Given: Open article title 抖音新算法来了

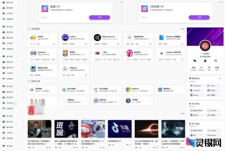Looking at the screenshot, I should 114,141.
